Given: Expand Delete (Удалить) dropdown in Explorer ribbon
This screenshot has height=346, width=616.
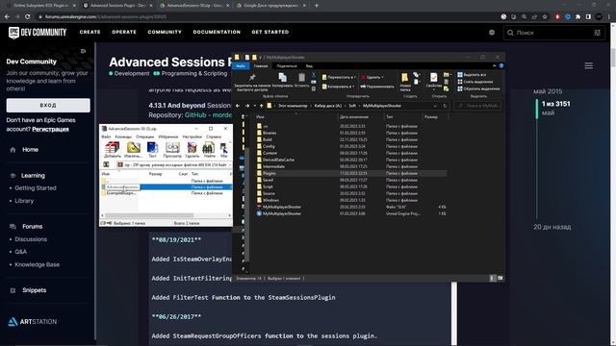Looking at the screenshot, I should click(x=372, y=77).
